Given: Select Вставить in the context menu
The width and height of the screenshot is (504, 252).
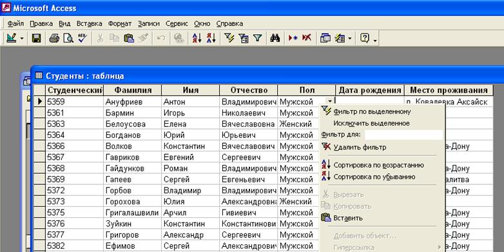Looking at the screenshot, I should click(382, 218).
